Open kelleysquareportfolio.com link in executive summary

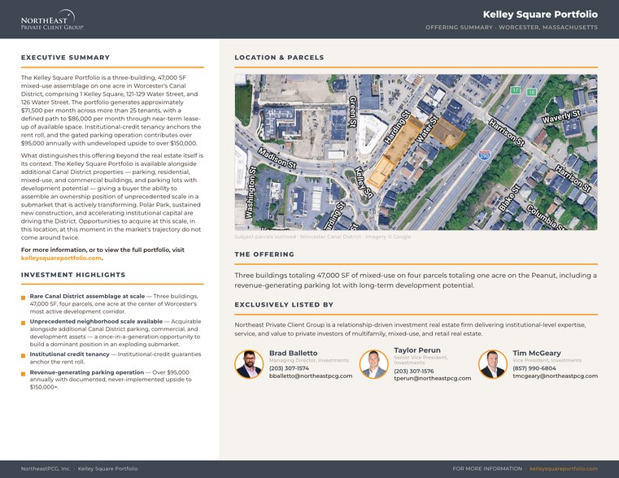61,258
